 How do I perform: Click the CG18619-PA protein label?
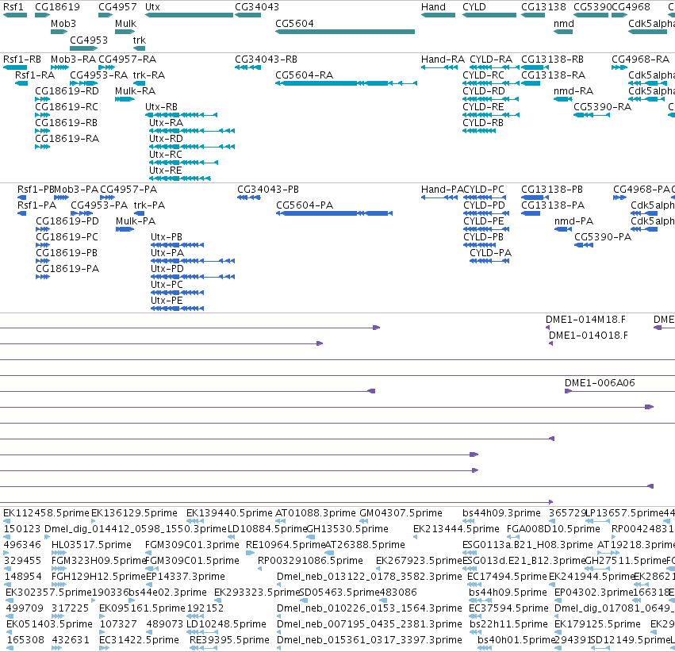pyautogui.click(x=67, y=269)
